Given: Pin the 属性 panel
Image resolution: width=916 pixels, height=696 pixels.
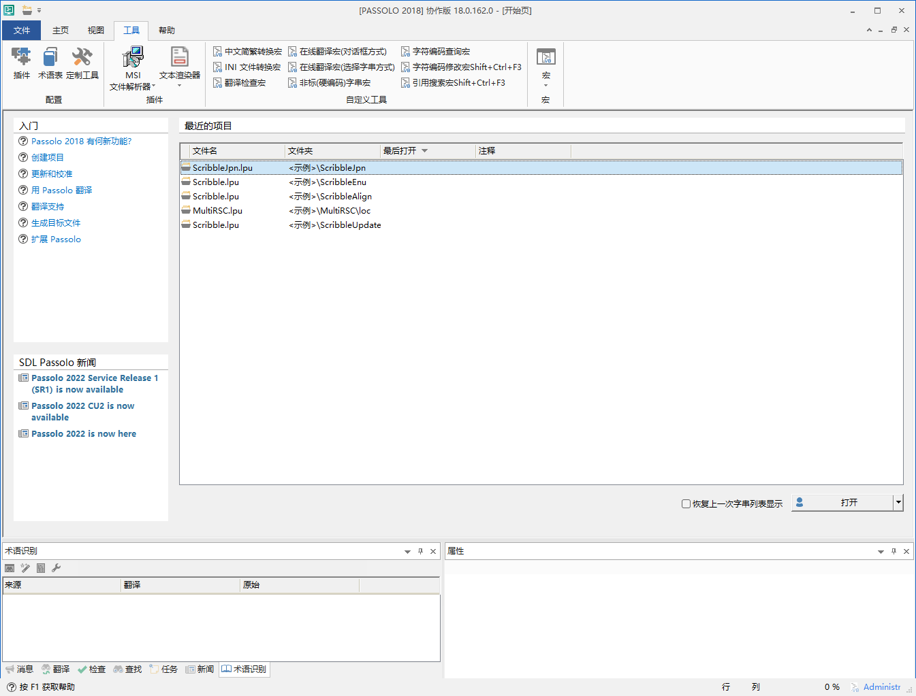Looking at the screenshot, I should point(894,552).
